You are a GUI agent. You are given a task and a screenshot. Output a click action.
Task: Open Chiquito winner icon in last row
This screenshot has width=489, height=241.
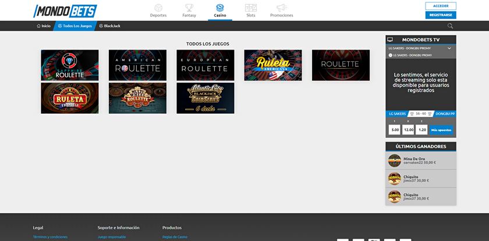coord(395,197)
